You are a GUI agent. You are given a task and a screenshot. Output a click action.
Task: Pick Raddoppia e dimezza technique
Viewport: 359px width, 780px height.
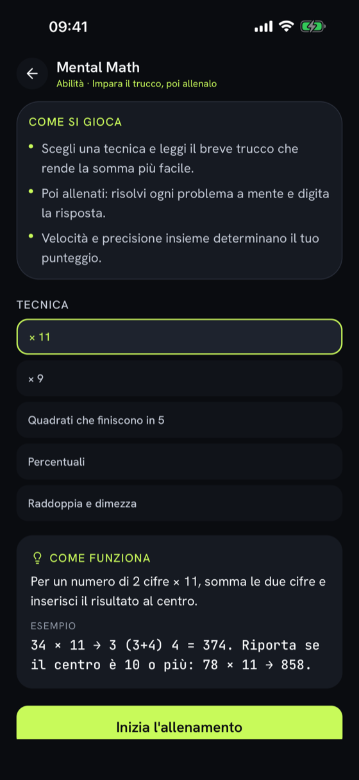(x=180, y=504)
